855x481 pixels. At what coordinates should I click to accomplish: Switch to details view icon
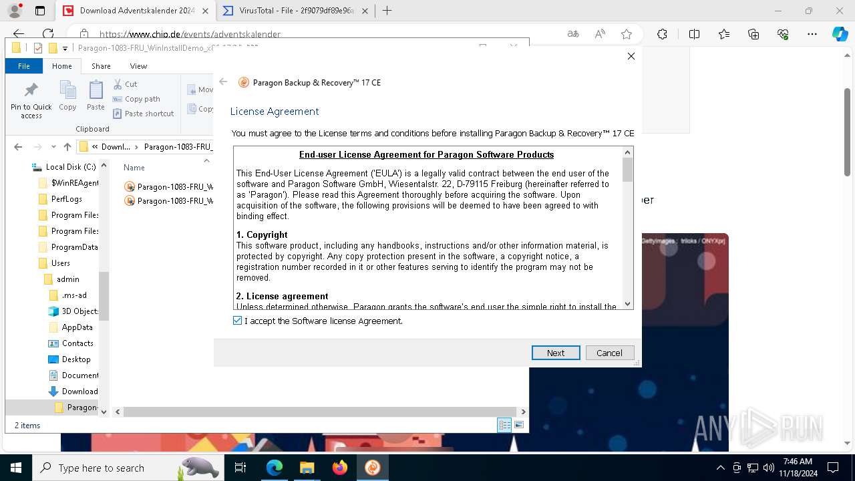point(505,425)
